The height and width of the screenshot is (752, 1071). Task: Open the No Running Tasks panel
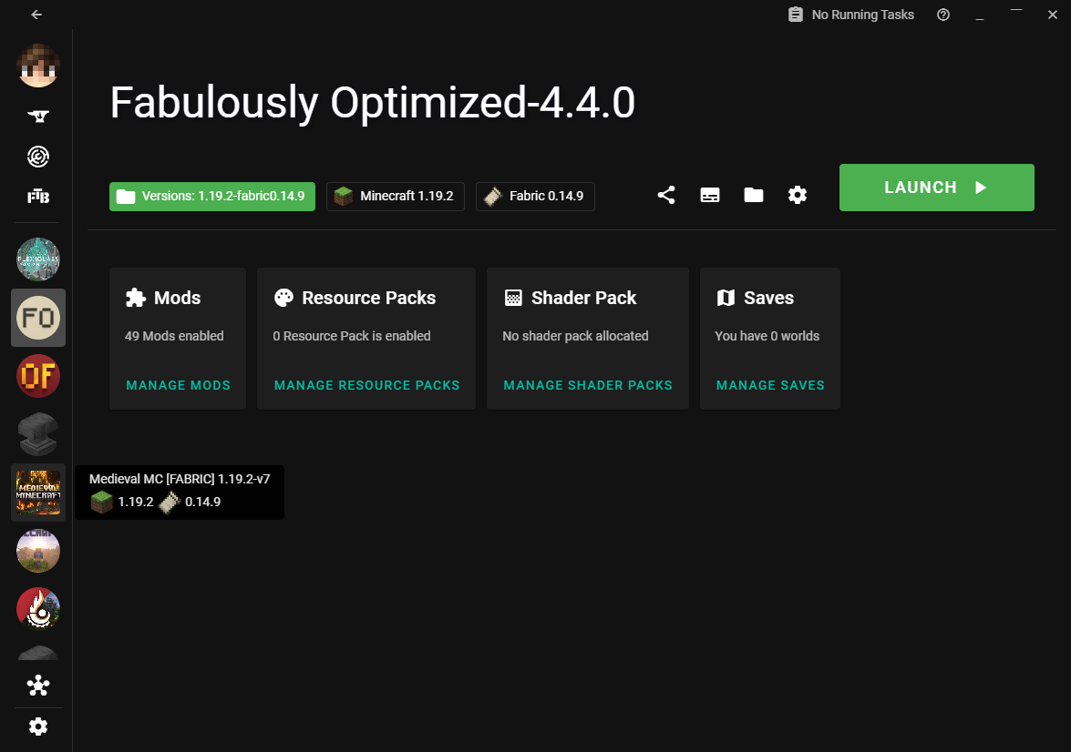tap(851, 15)
